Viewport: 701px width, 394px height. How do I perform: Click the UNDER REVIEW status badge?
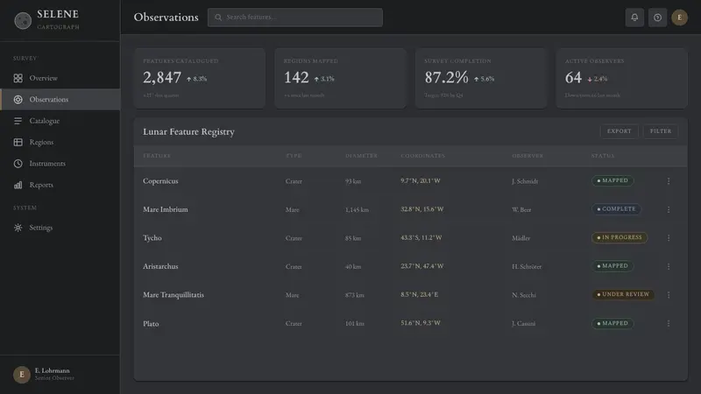[x=623, y=294]
